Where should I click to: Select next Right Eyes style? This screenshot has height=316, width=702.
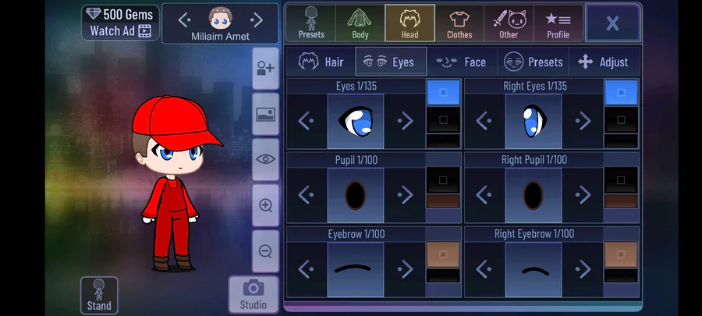(583, 121)
